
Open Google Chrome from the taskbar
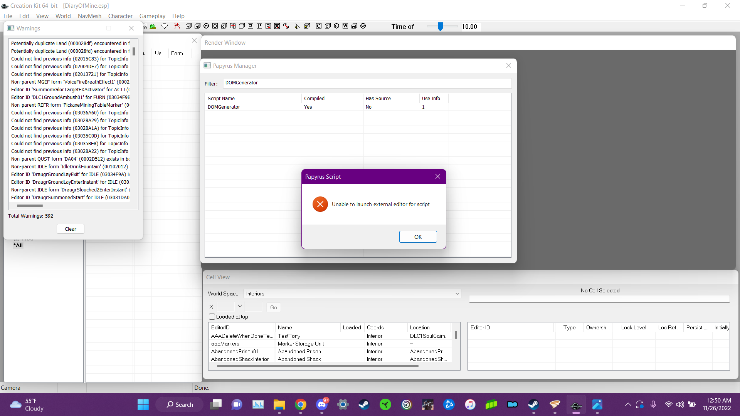coord(301,404)
